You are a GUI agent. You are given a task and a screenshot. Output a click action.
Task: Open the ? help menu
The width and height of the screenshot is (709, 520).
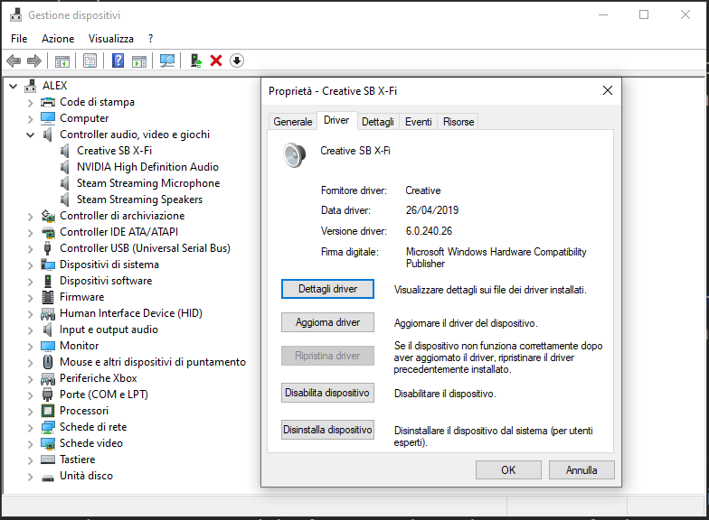click(x=150, y=39)
